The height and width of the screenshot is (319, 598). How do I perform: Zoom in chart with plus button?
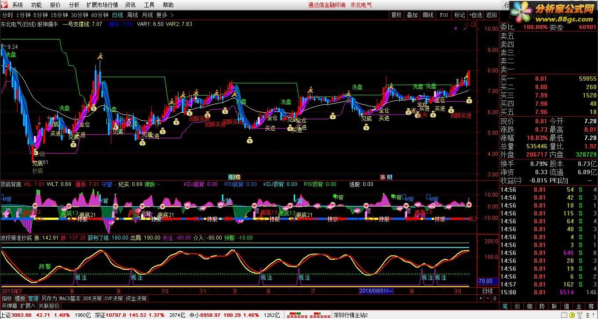click(x=481, y=298)
